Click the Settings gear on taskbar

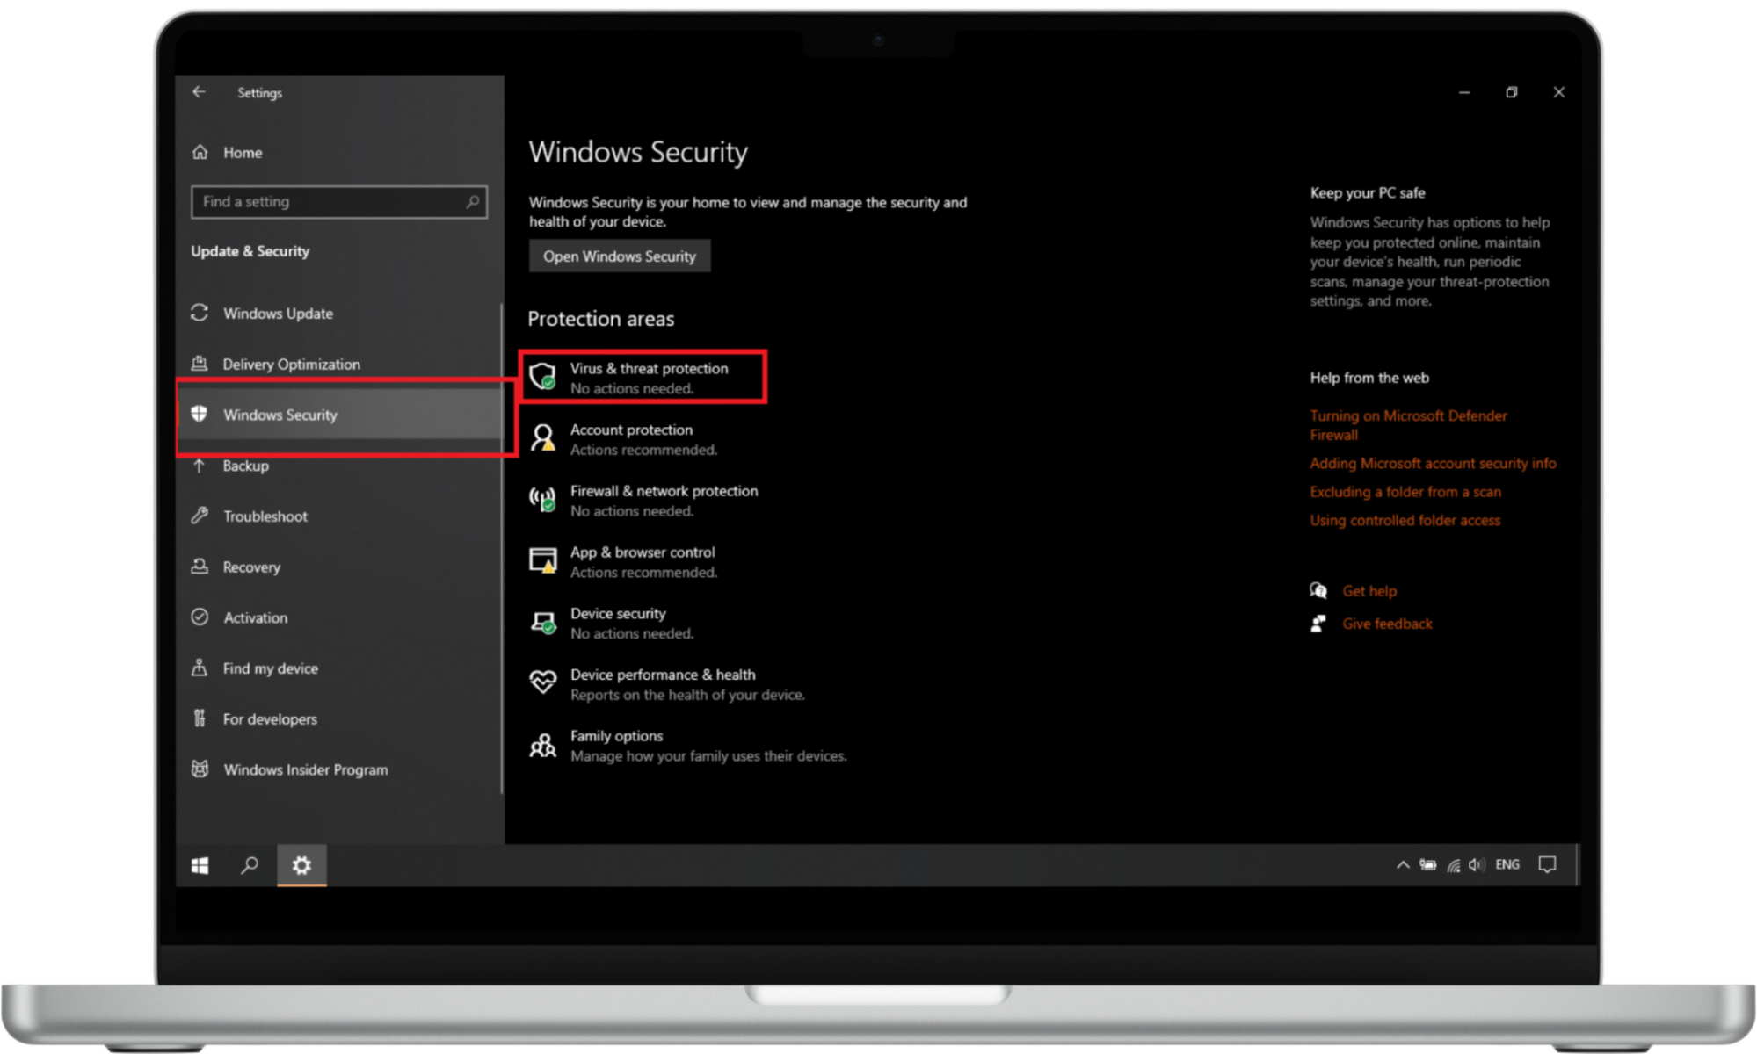[301, 865]
